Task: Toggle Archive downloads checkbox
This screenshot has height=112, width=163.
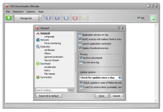Action: coord(81,58)
